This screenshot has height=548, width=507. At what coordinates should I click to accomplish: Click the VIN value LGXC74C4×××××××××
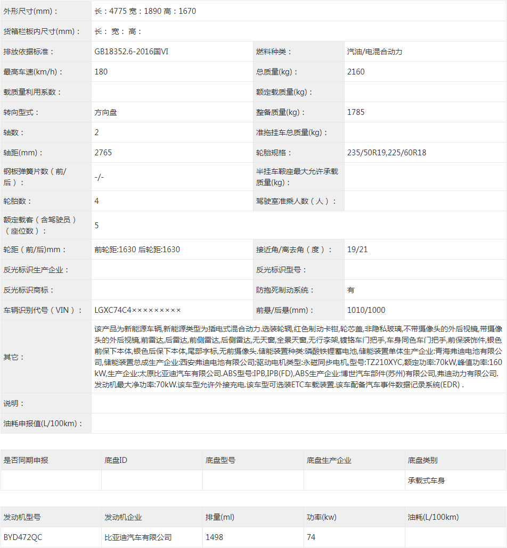coord(138,310)
